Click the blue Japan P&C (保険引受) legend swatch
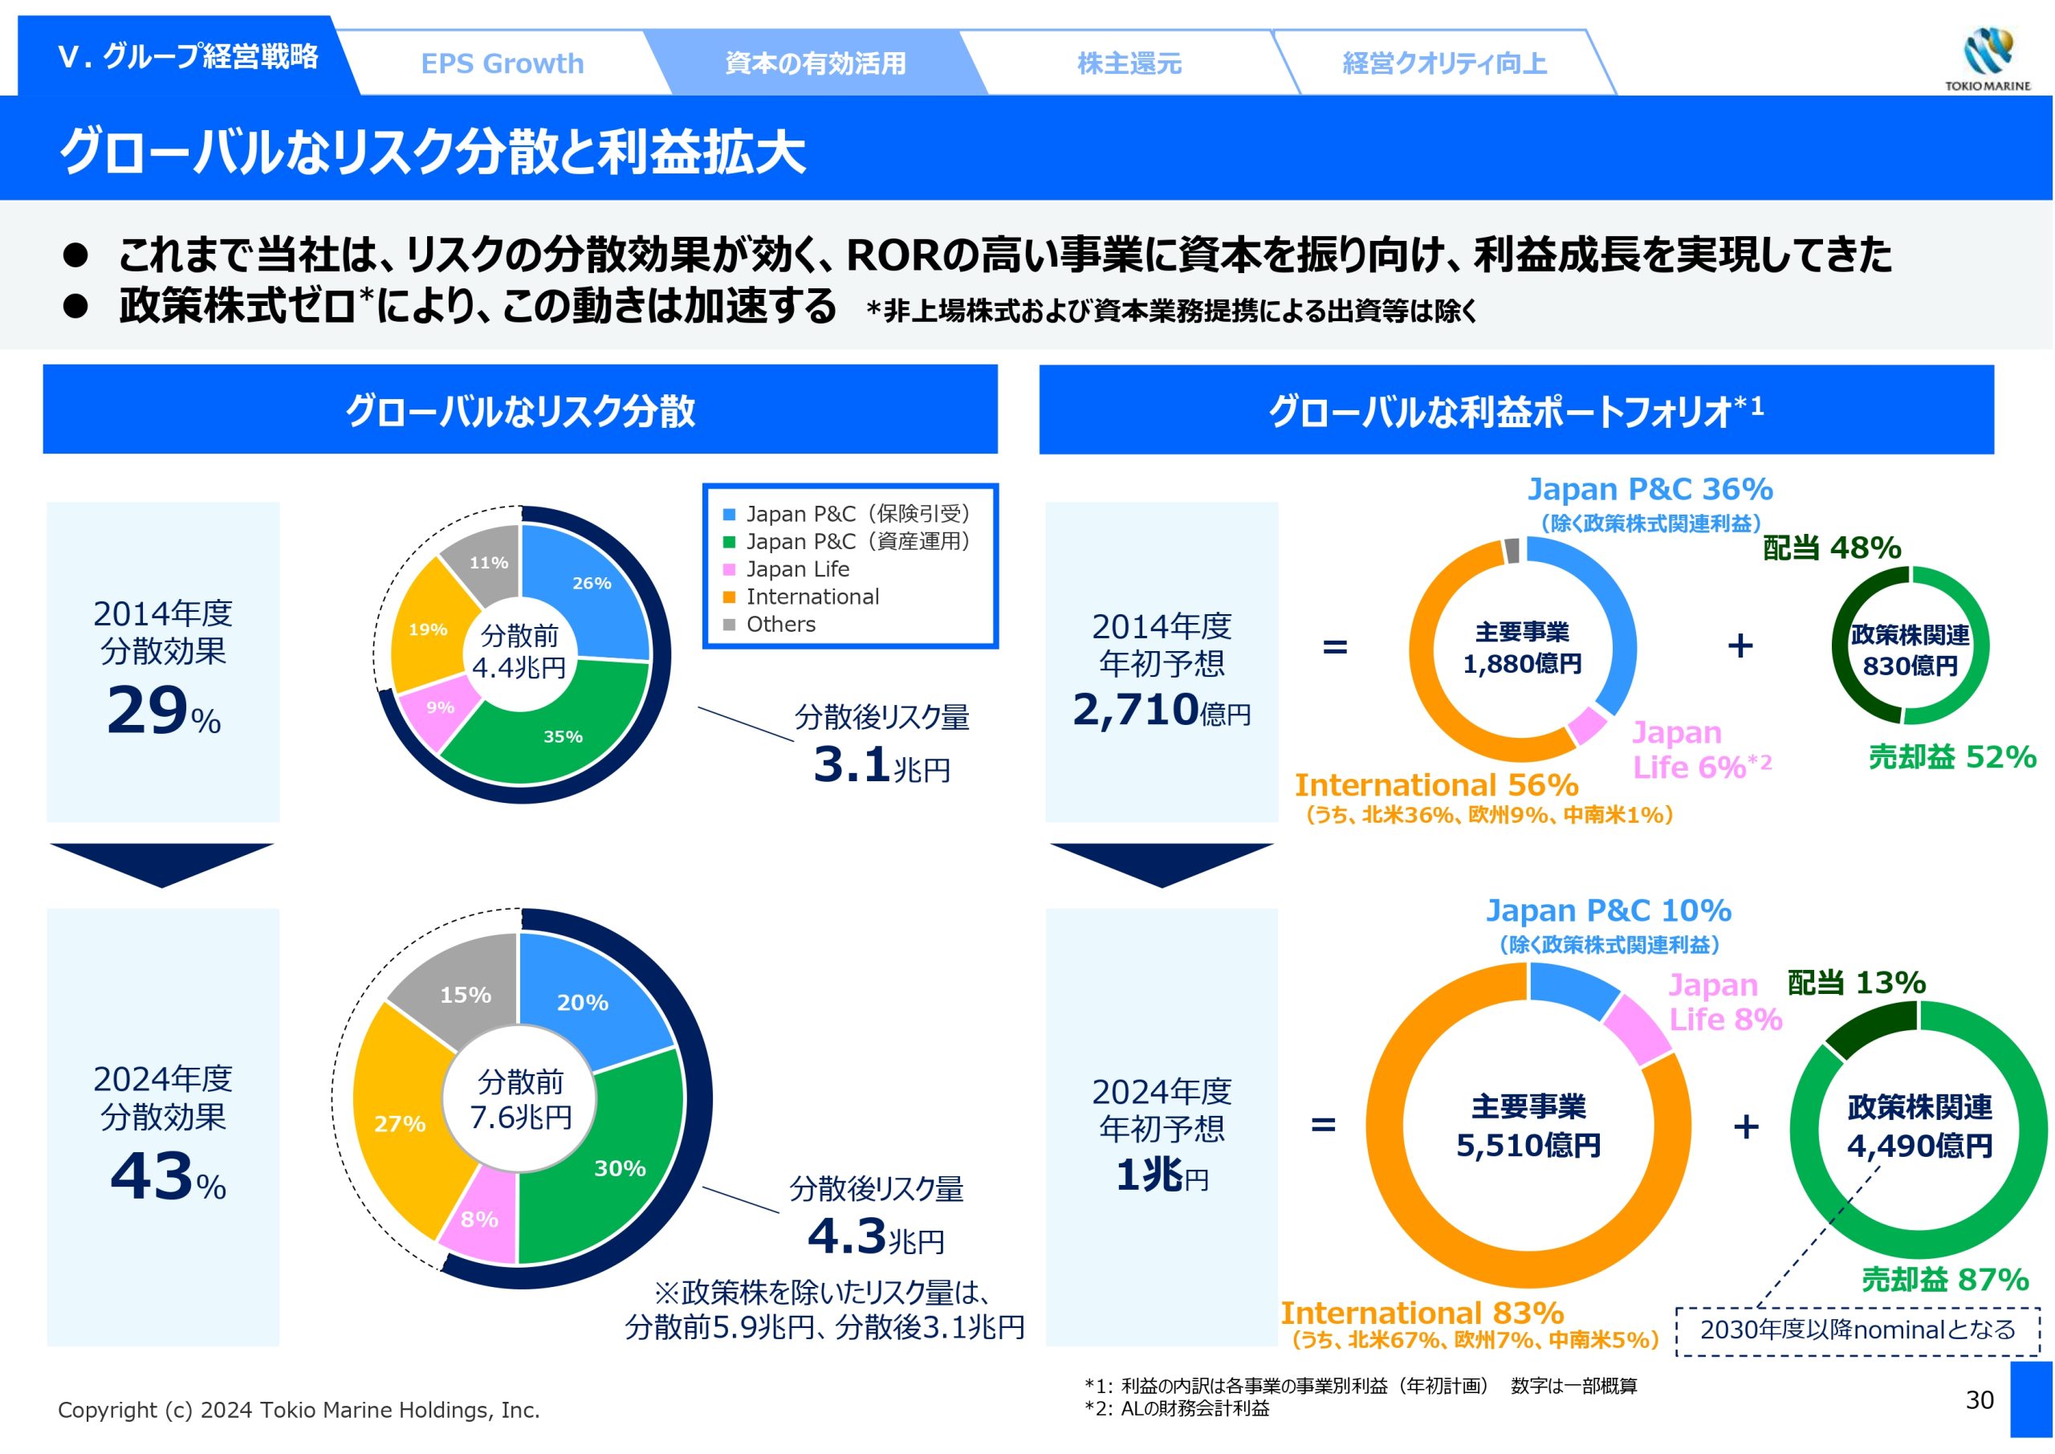This screenshot has width=2055, height=1454. coord(729,514)
